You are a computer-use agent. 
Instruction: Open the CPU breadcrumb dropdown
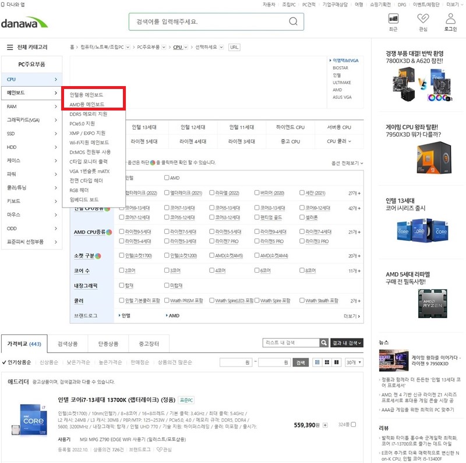[x=186, y=47]
